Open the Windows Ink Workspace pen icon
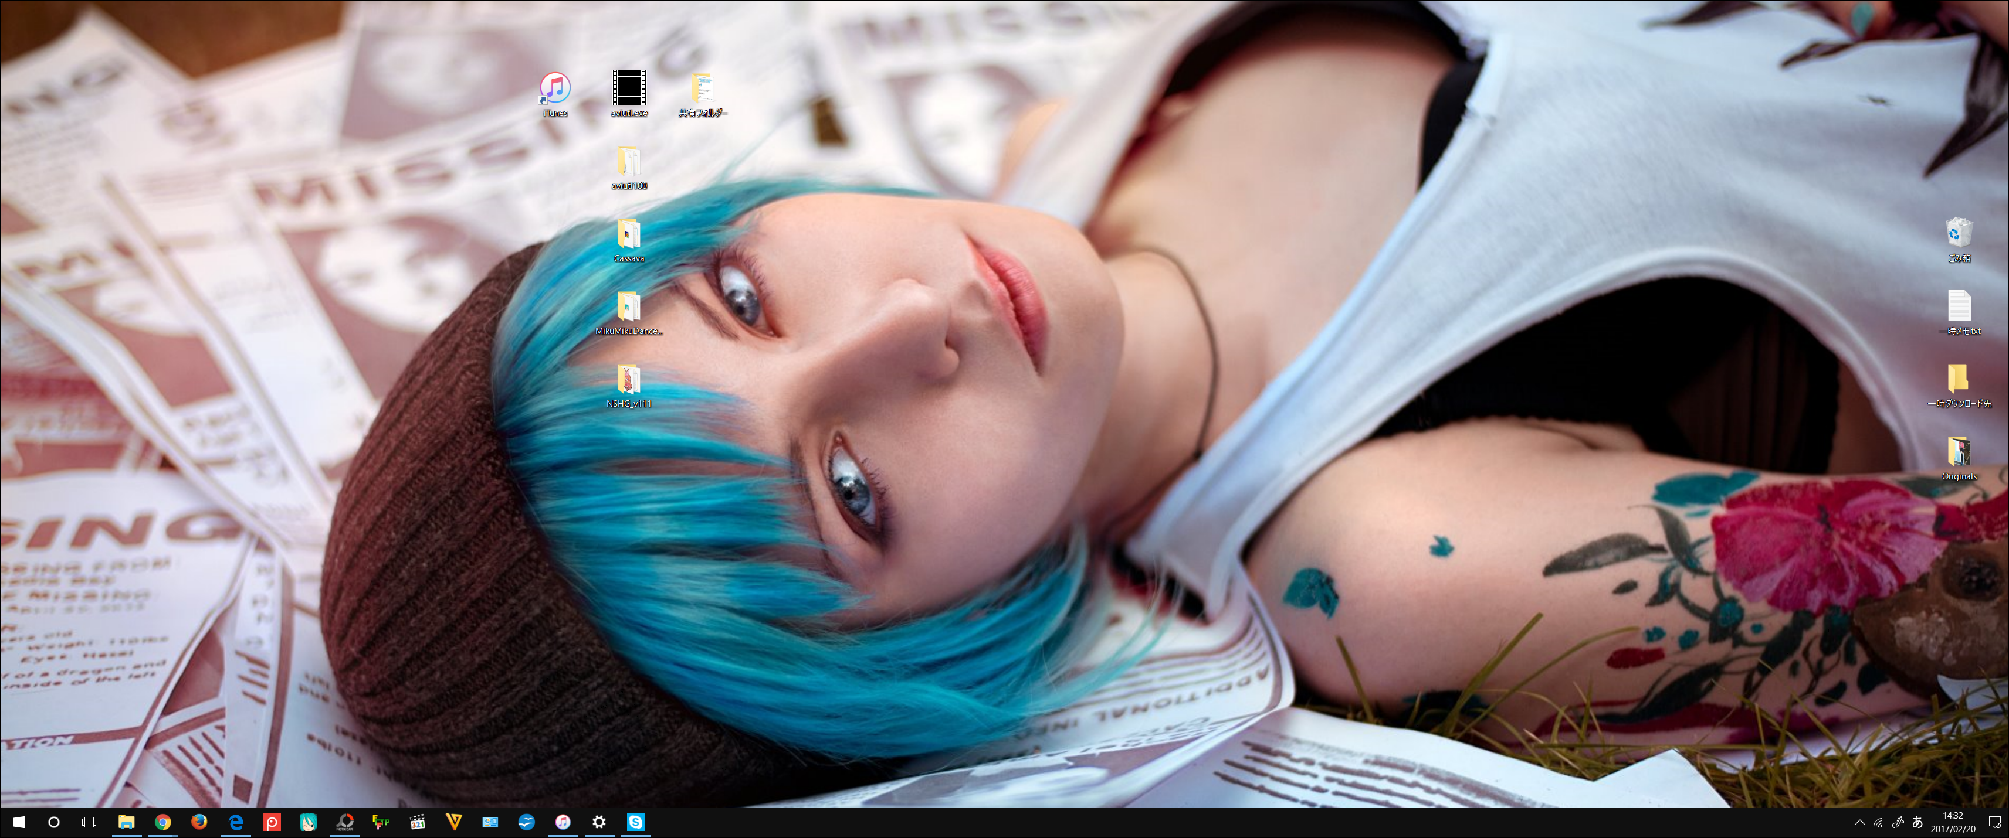 pyautogui.click(x=1898, y=822)
